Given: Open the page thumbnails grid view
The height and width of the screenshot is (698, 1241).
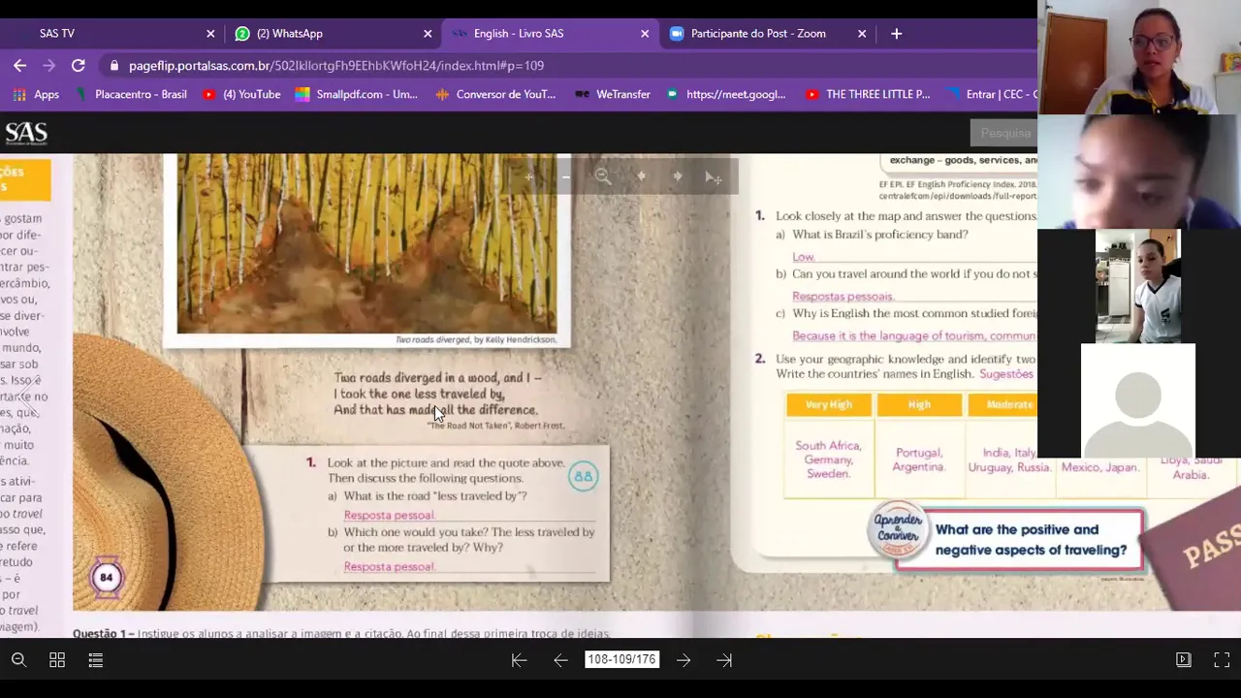Looking at the screenshot, I should tap(57, 660).
